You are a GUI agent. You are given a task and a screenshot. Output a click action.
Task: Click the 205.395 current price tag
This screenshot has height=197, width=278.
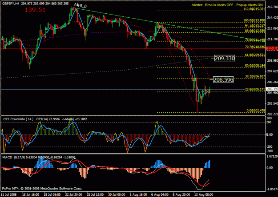272,89
